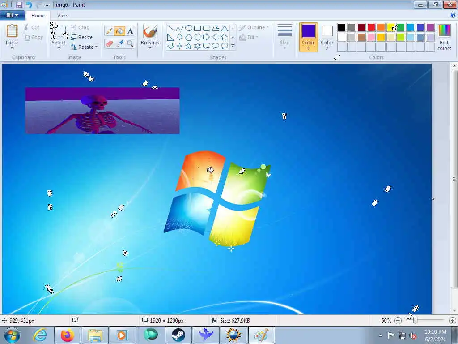Open the Paint application menu button
Screen dimensions: 458x344
(12, 15)
